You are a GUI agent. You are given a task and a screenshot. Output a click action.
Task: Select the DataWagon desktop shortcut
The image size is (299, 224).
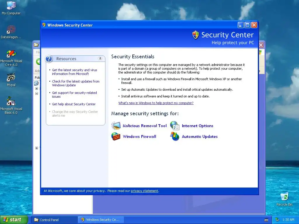click(x=11, y=32)
